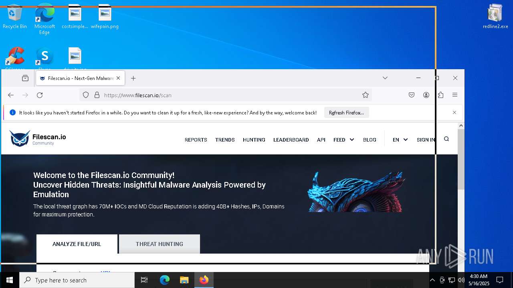Dismiss the Firefox refresh notification bar

click(x=454, y=112)
